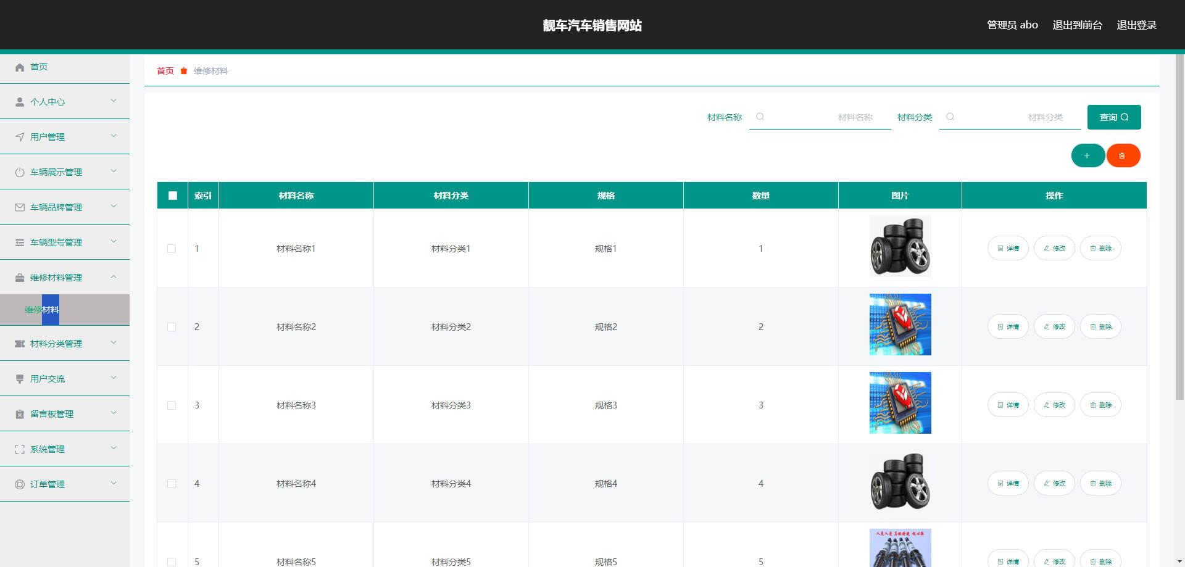Image resolution: width=1185 pixels, height=567 pixels.
Task: Click cell 规格2
Action: [x=606, y=327]
